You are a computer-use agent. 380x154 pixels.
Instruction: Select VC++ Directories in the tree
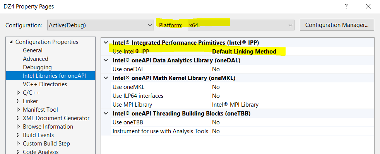45,84
